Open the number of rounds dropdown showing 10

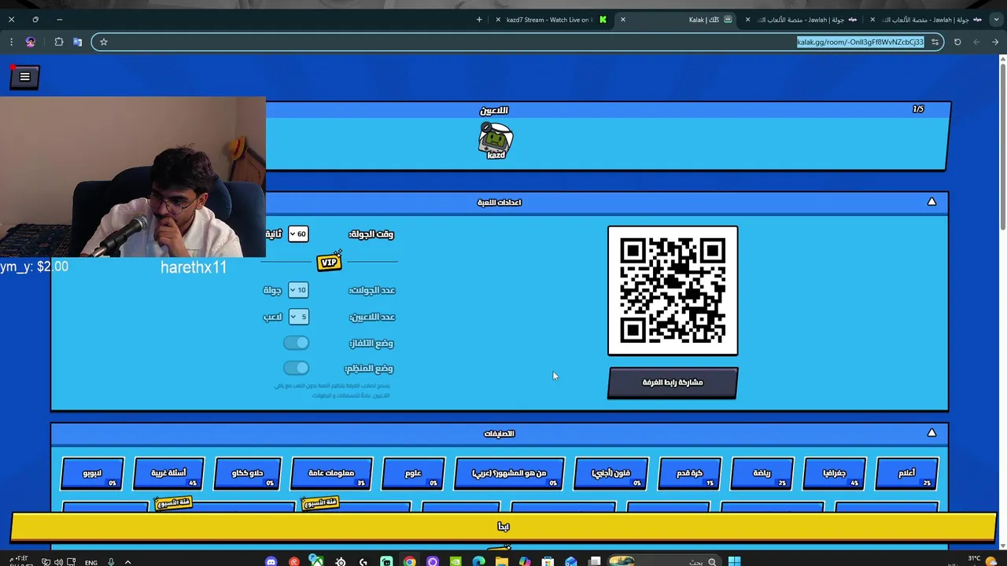click(297, 290)
